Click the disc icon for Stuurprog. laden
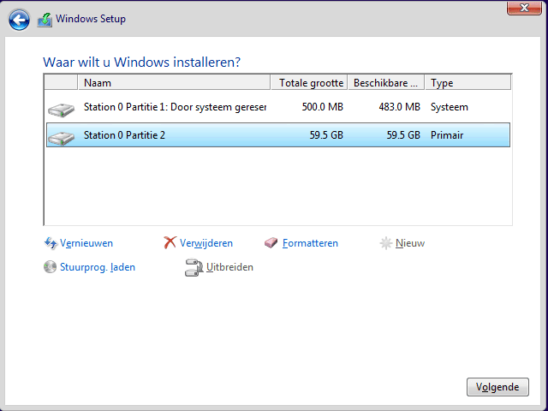 (x=50, y=267)
